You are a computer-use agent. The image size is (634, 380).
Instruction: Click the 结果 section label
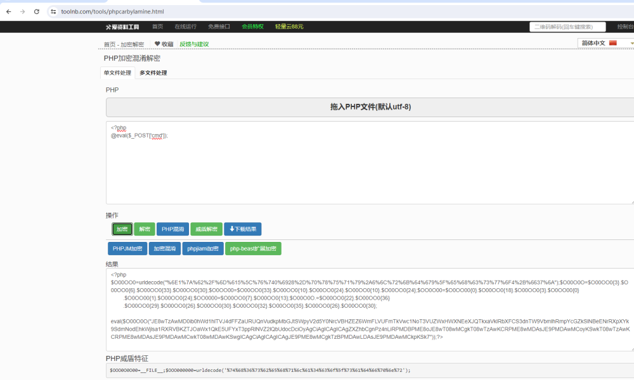click(x=112, y=264)
